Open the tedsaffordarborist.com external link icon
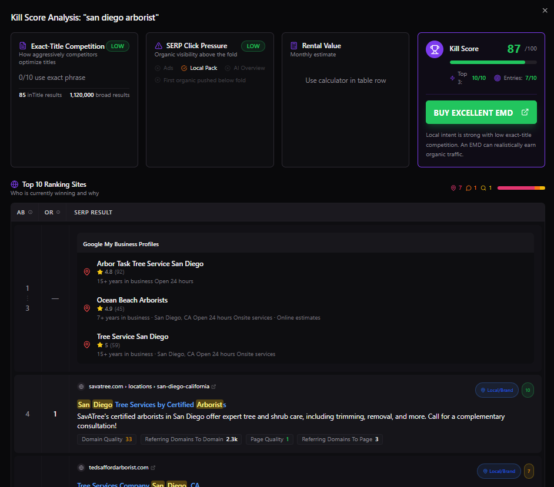The width and height of the screenshot is (554, 487). (x=153, y=468)
